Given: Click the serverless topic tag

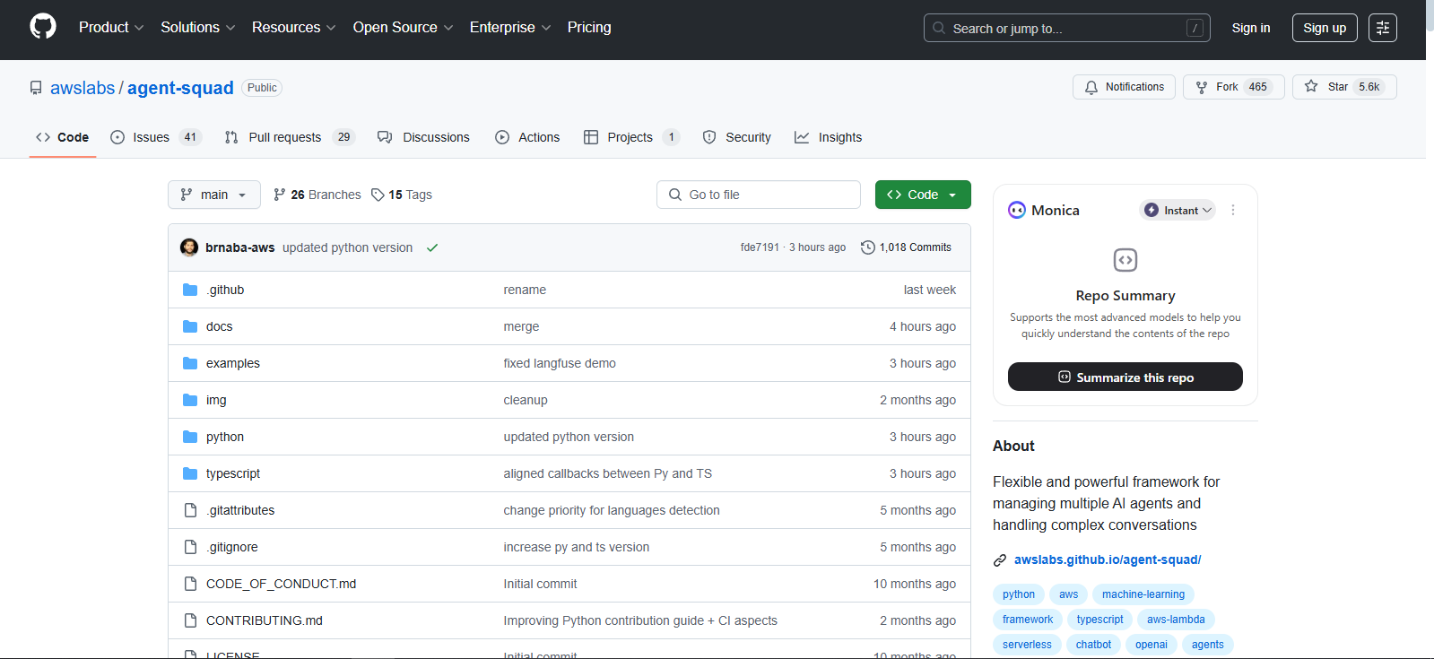Looking at the screenshot, I should pos(1027,645).
